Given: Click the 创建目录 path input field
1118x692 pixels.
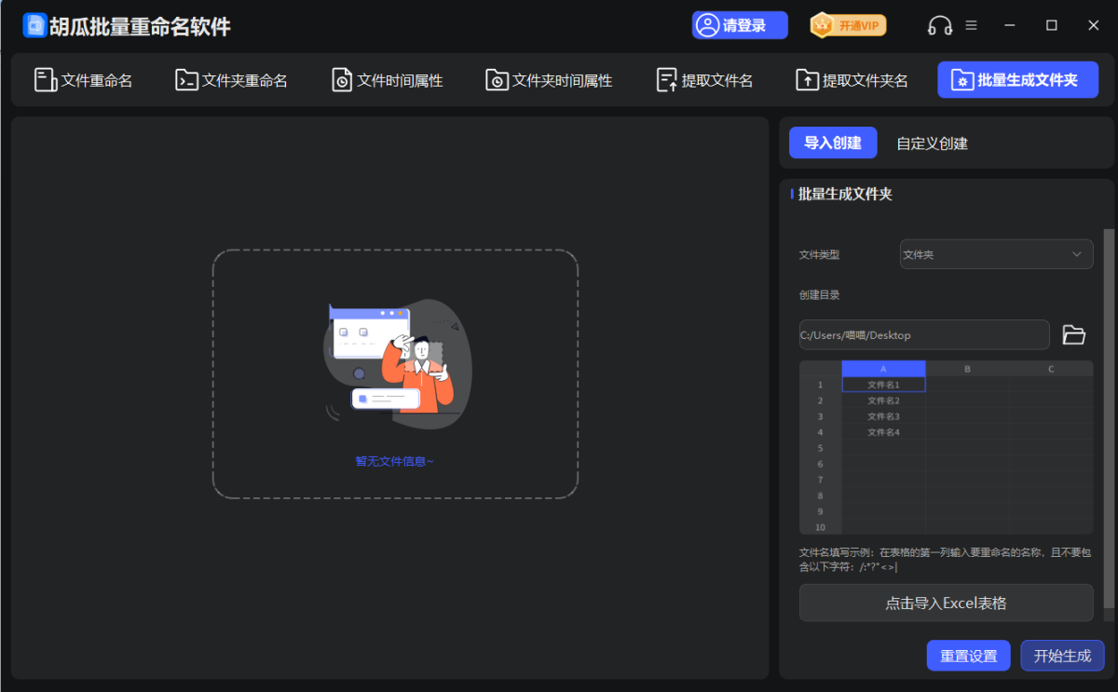Looking at the screenshot, I should (x=924, y=335).
